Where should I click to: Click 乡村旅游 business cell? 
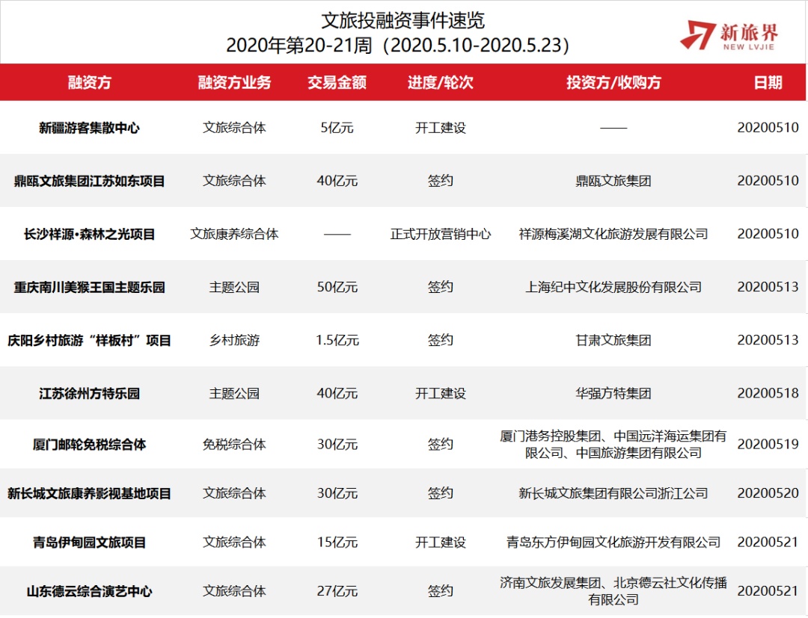234,340
